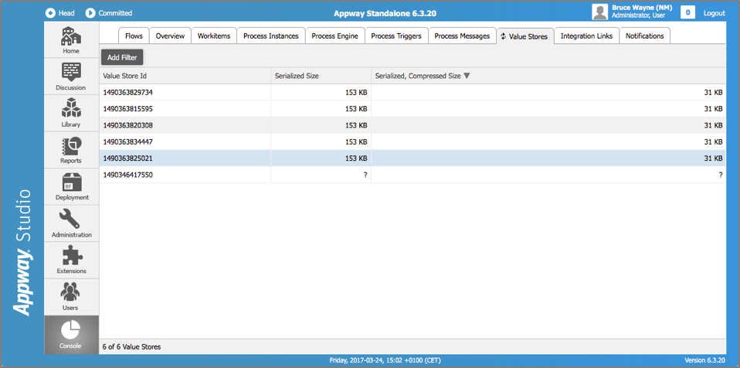
Task: Click the Bruce Wayne (NM) user name
Action: click(x=642, y=8)
